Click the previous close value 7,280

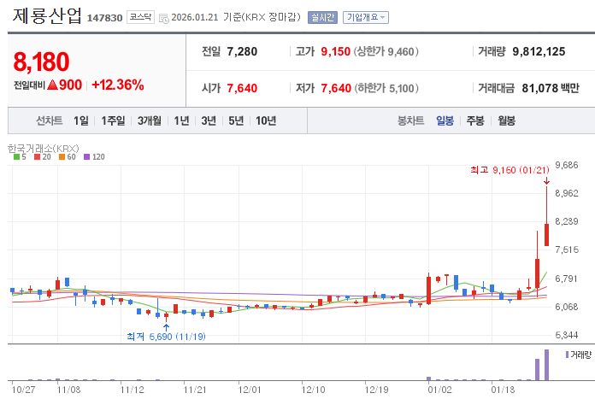[x=242, y=51]
